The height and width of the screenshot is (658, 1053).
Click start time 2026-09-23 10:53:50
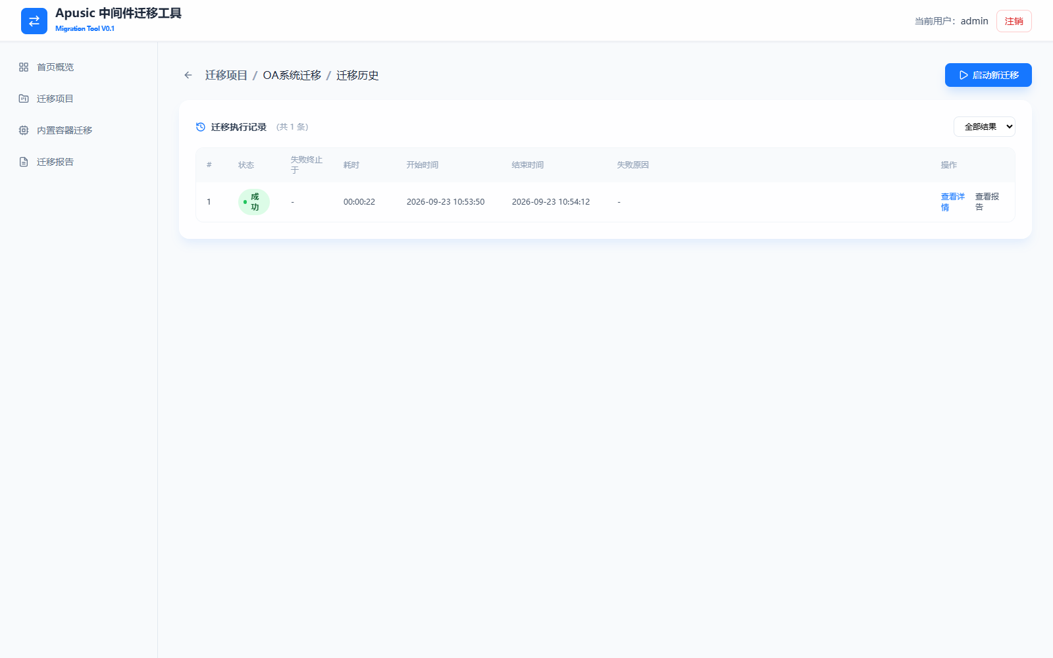pos(446,202)
